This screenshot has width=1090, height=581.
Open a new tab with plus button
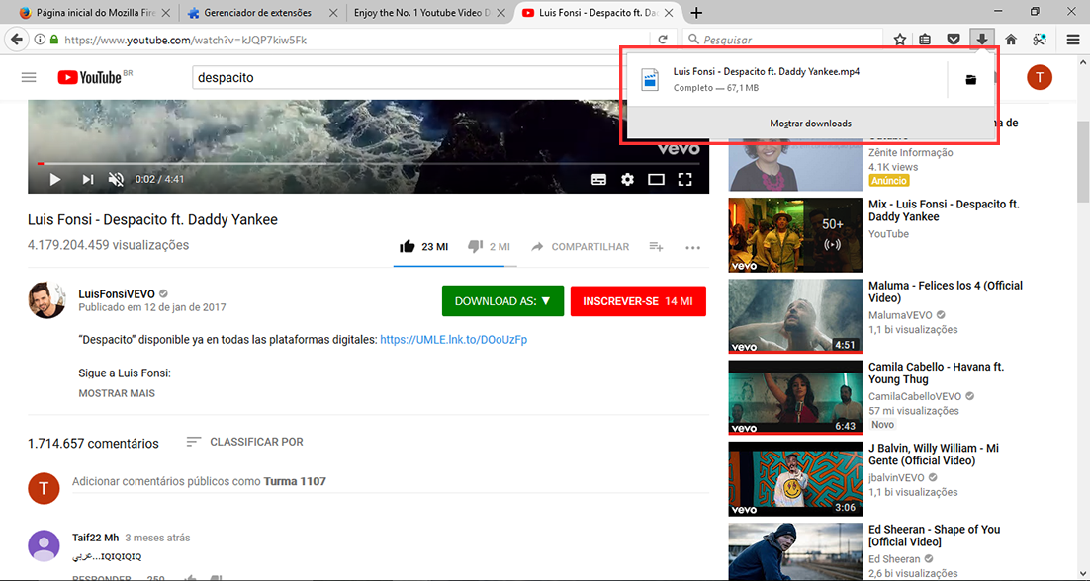[697, 13]
